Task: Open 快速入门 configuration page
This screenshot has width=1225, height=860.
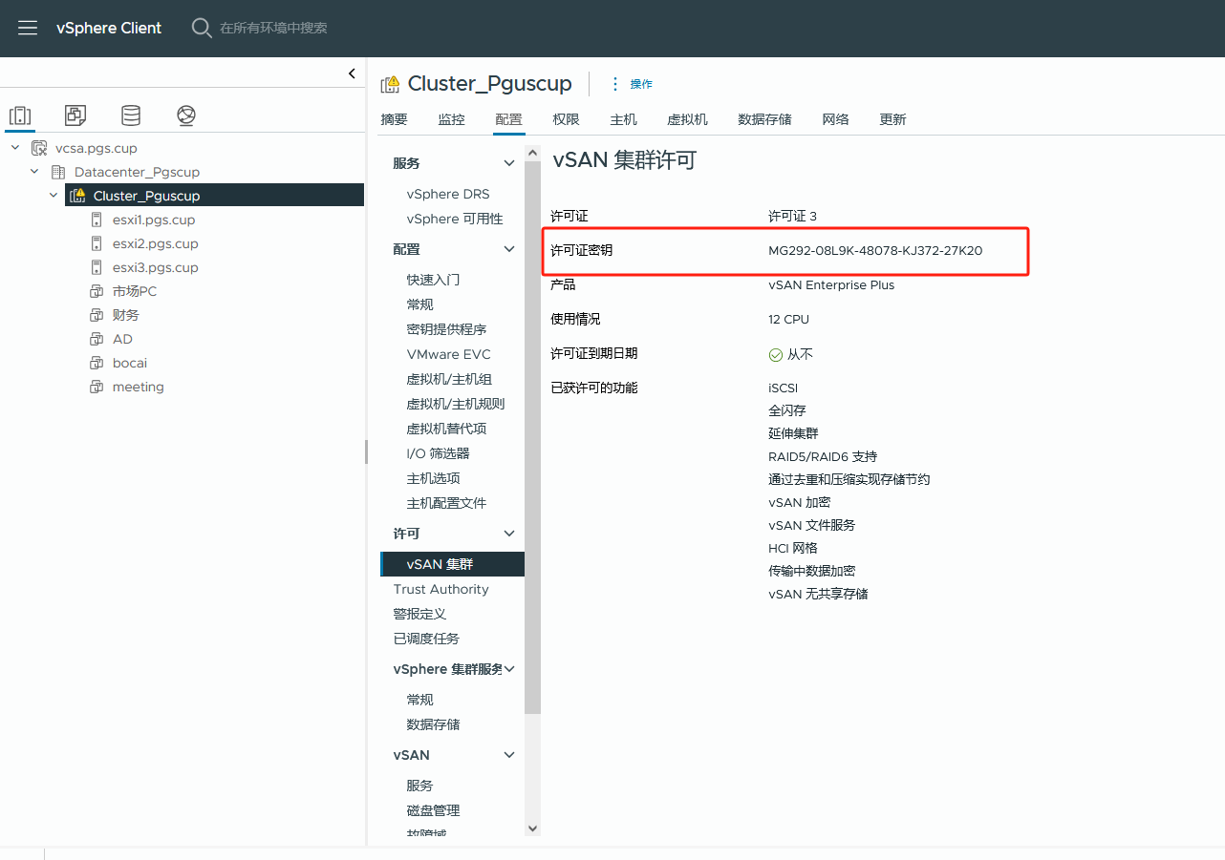Action: click(434, 280)
